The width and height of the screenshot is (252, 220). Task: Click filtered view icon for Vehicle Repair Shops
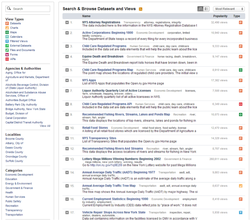tap(241, 212)
